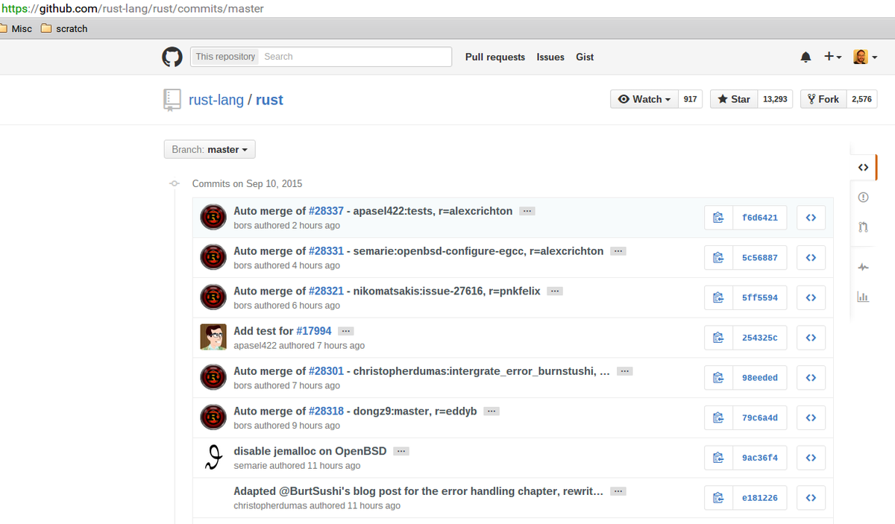Image resolution: width=895 pixels, height=524 pixels.
Task: Browse repository at commit 98eeded
Action: pyautogui.click(x=811, y=378)
